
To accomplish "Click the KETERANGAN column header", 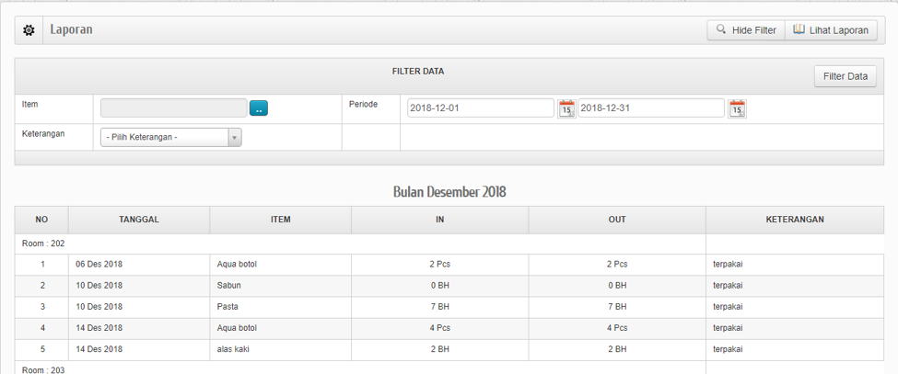I will tap(794, 220).
